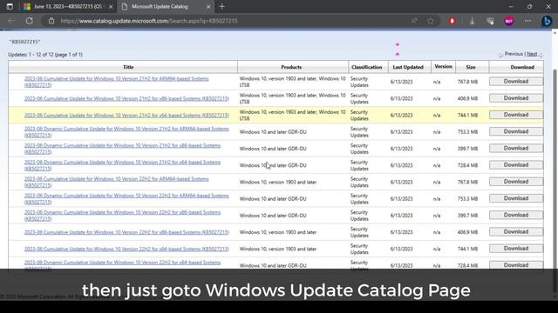
Task: Download the 21H2 x86 cumulative update (406.9 MB)
Action: [516, 98]
